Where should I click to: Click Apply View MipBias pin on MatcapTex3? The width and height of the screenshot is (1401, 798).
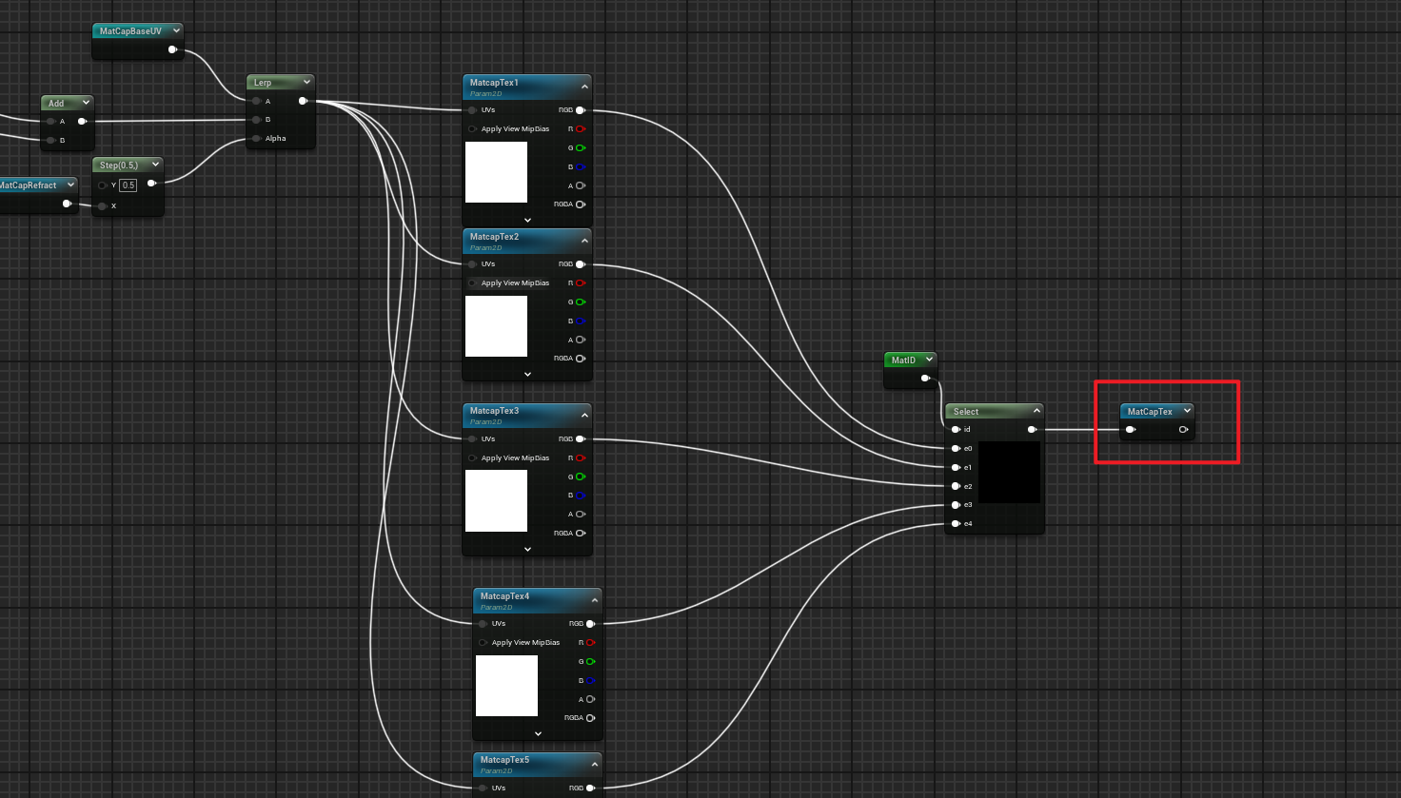(x=473, y=458)
